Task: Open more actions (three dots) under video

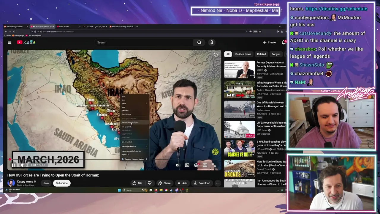Action: (x=218, y=183)
